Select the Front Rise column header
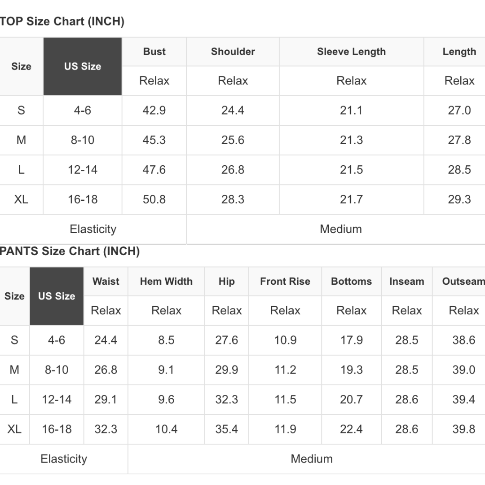Viewport: 485px width, 485px height. click(x=285, y=282)
